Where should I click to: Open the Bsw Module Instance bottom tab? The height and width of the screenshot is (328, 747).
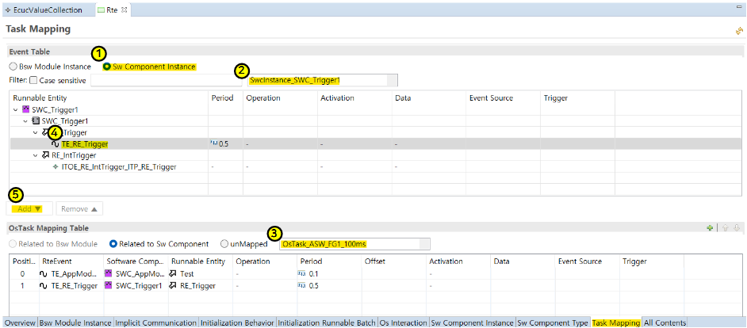coord(75,322)
